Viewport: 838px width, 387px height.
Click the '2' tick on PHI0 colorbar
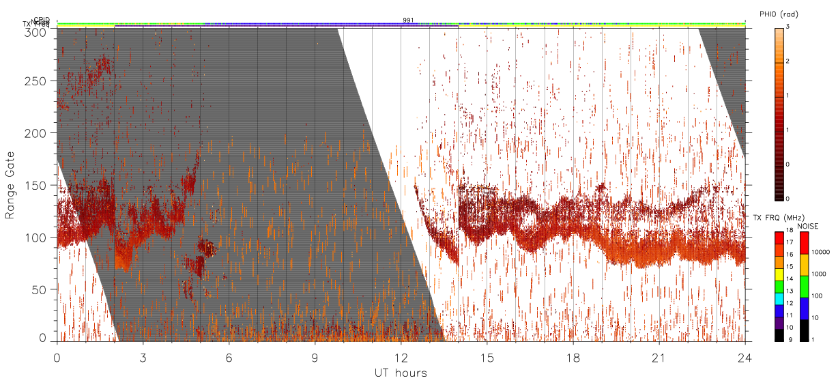pyautogui.click(x=788, y=61)
